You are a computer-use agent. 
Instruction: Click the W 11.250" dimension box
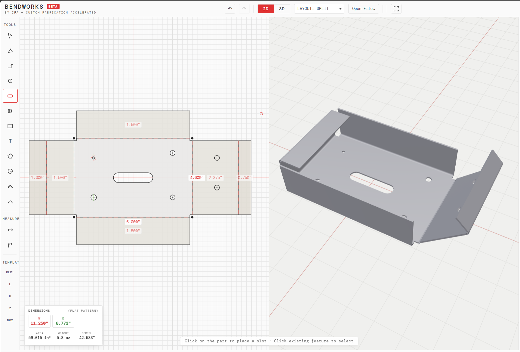[39, 321]
